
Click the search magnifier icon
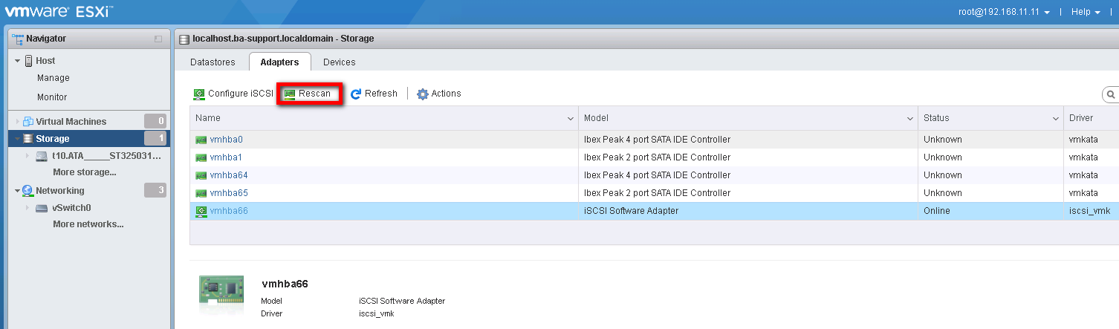pos(1111,95)
